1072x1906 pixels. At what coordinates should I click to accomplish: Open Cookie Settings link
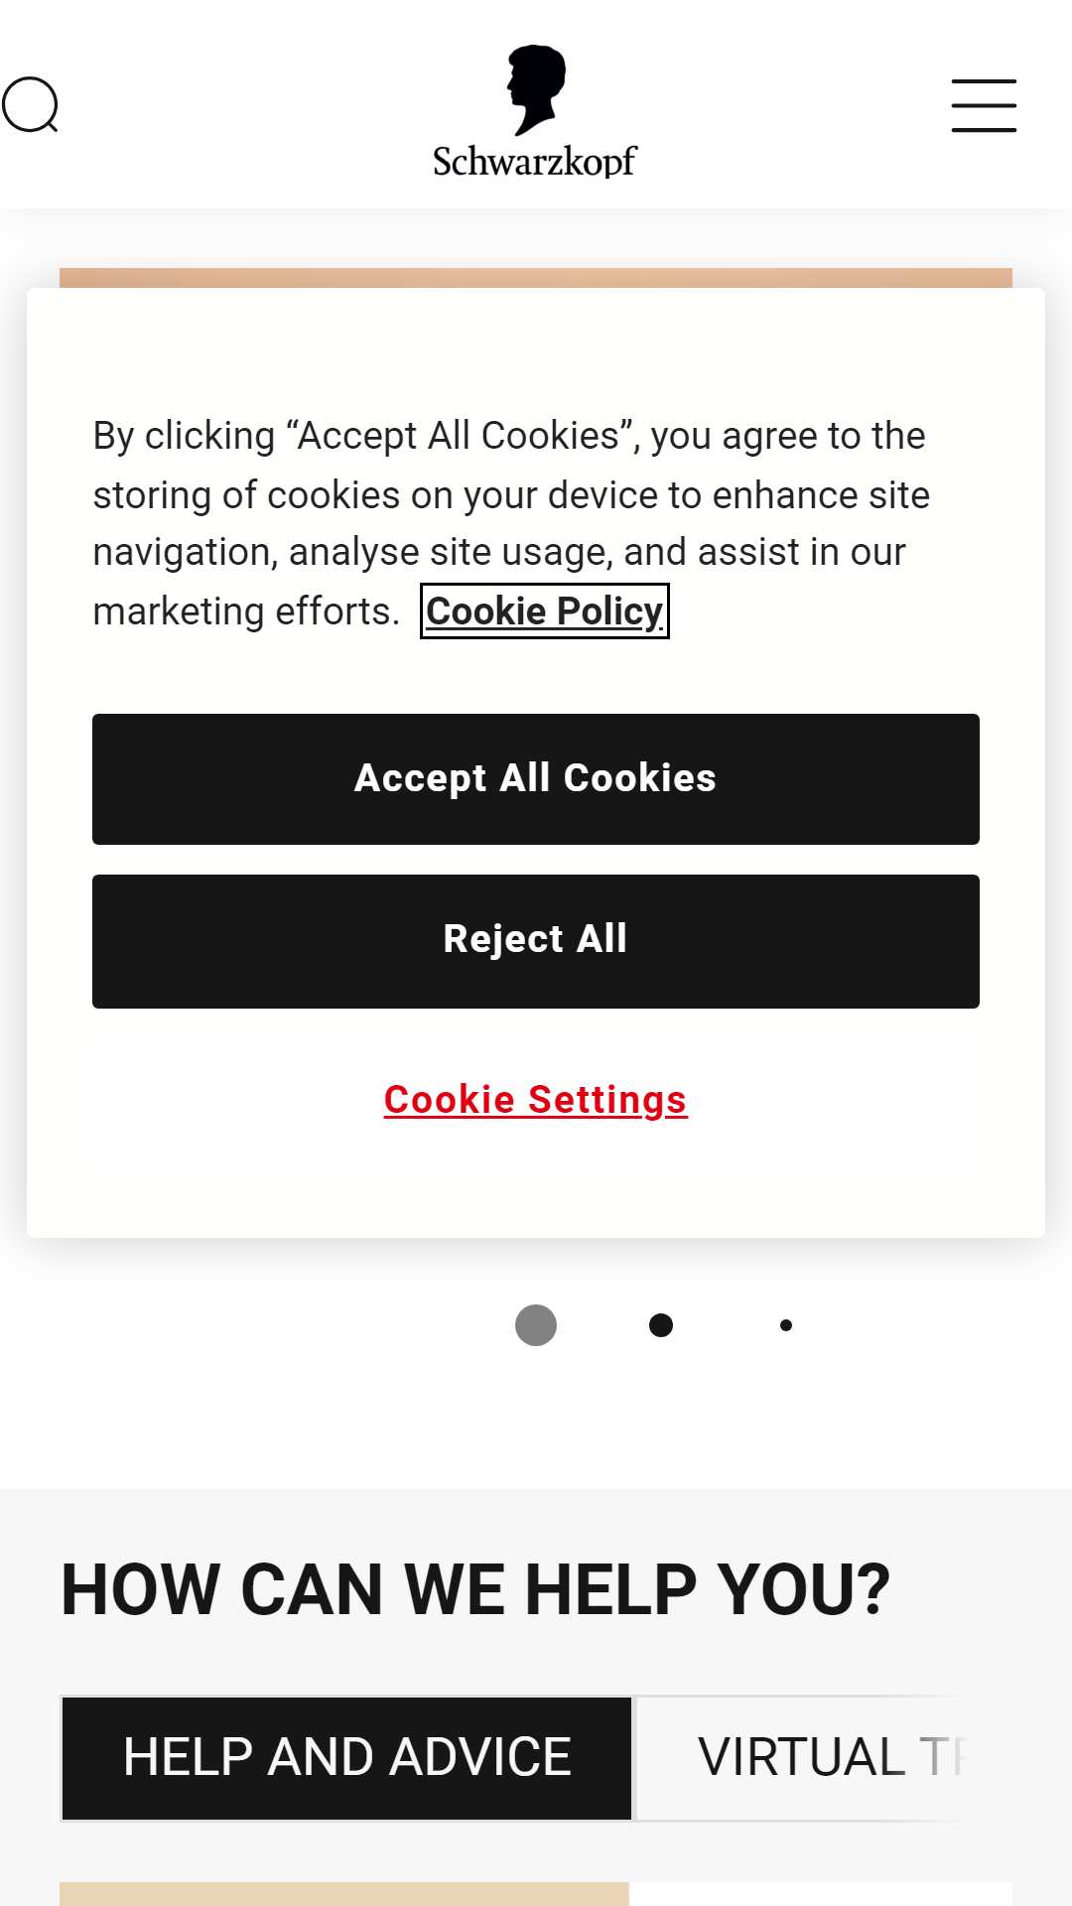[x=536, y=1100]
